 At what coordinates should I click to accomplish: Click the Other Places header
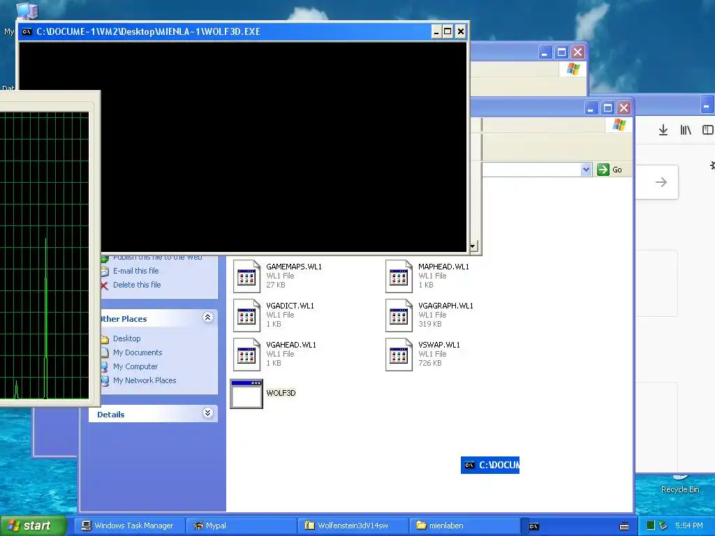124,318
